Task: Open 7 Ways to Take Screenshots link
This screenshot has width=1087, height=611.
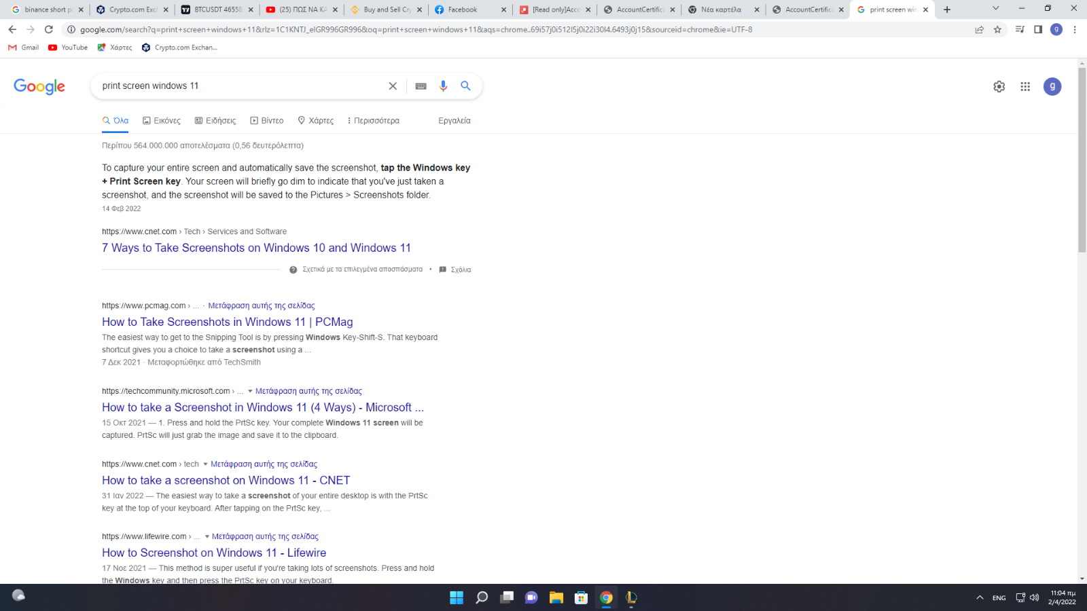Action: (256, 248)
